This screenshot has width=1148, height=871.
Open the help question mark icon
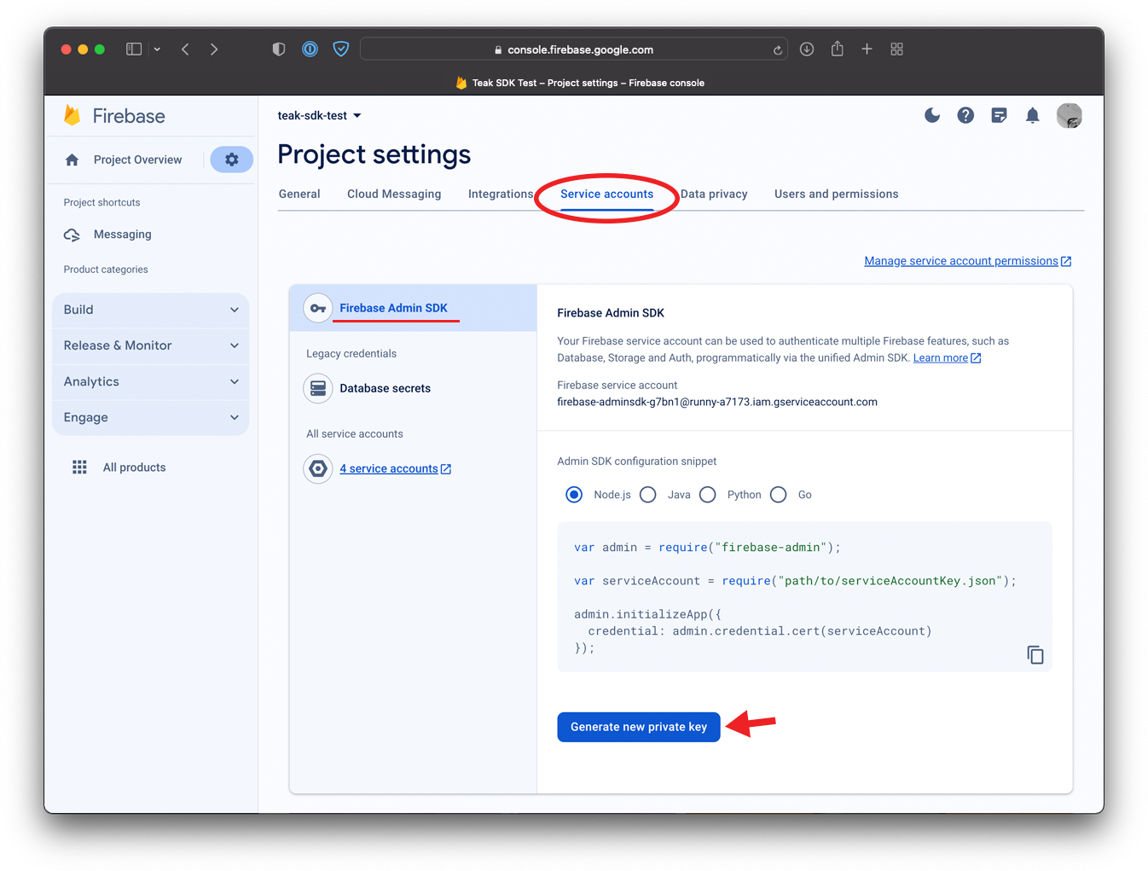click(x=965, y=115)
